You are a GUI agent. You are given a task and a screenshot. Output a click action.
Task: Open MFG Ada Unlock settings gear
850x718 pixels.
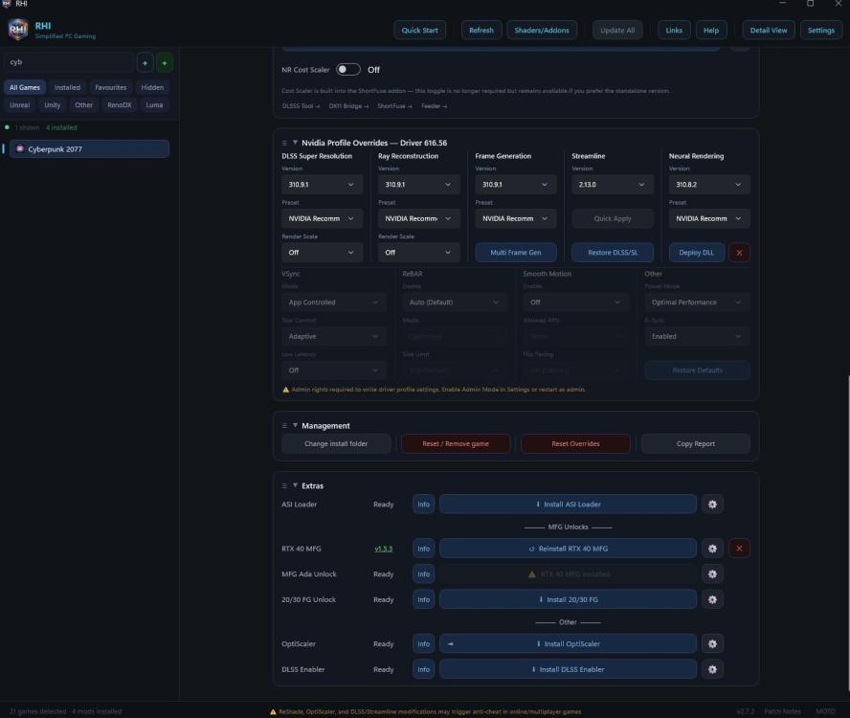(712, 573)
